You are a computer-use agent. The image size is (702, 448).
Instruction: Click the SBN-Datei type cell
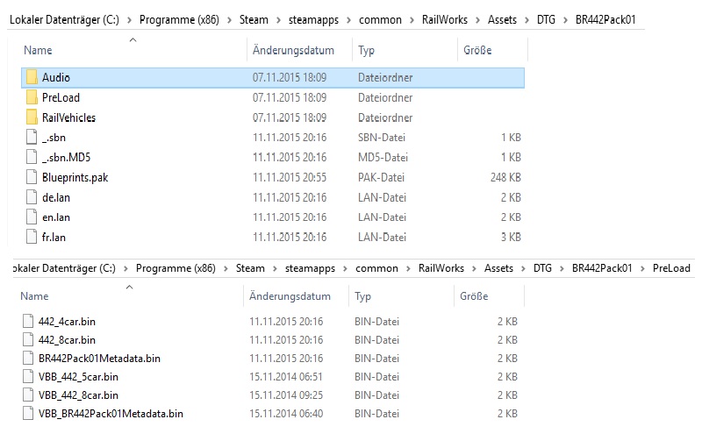[382, 138]
